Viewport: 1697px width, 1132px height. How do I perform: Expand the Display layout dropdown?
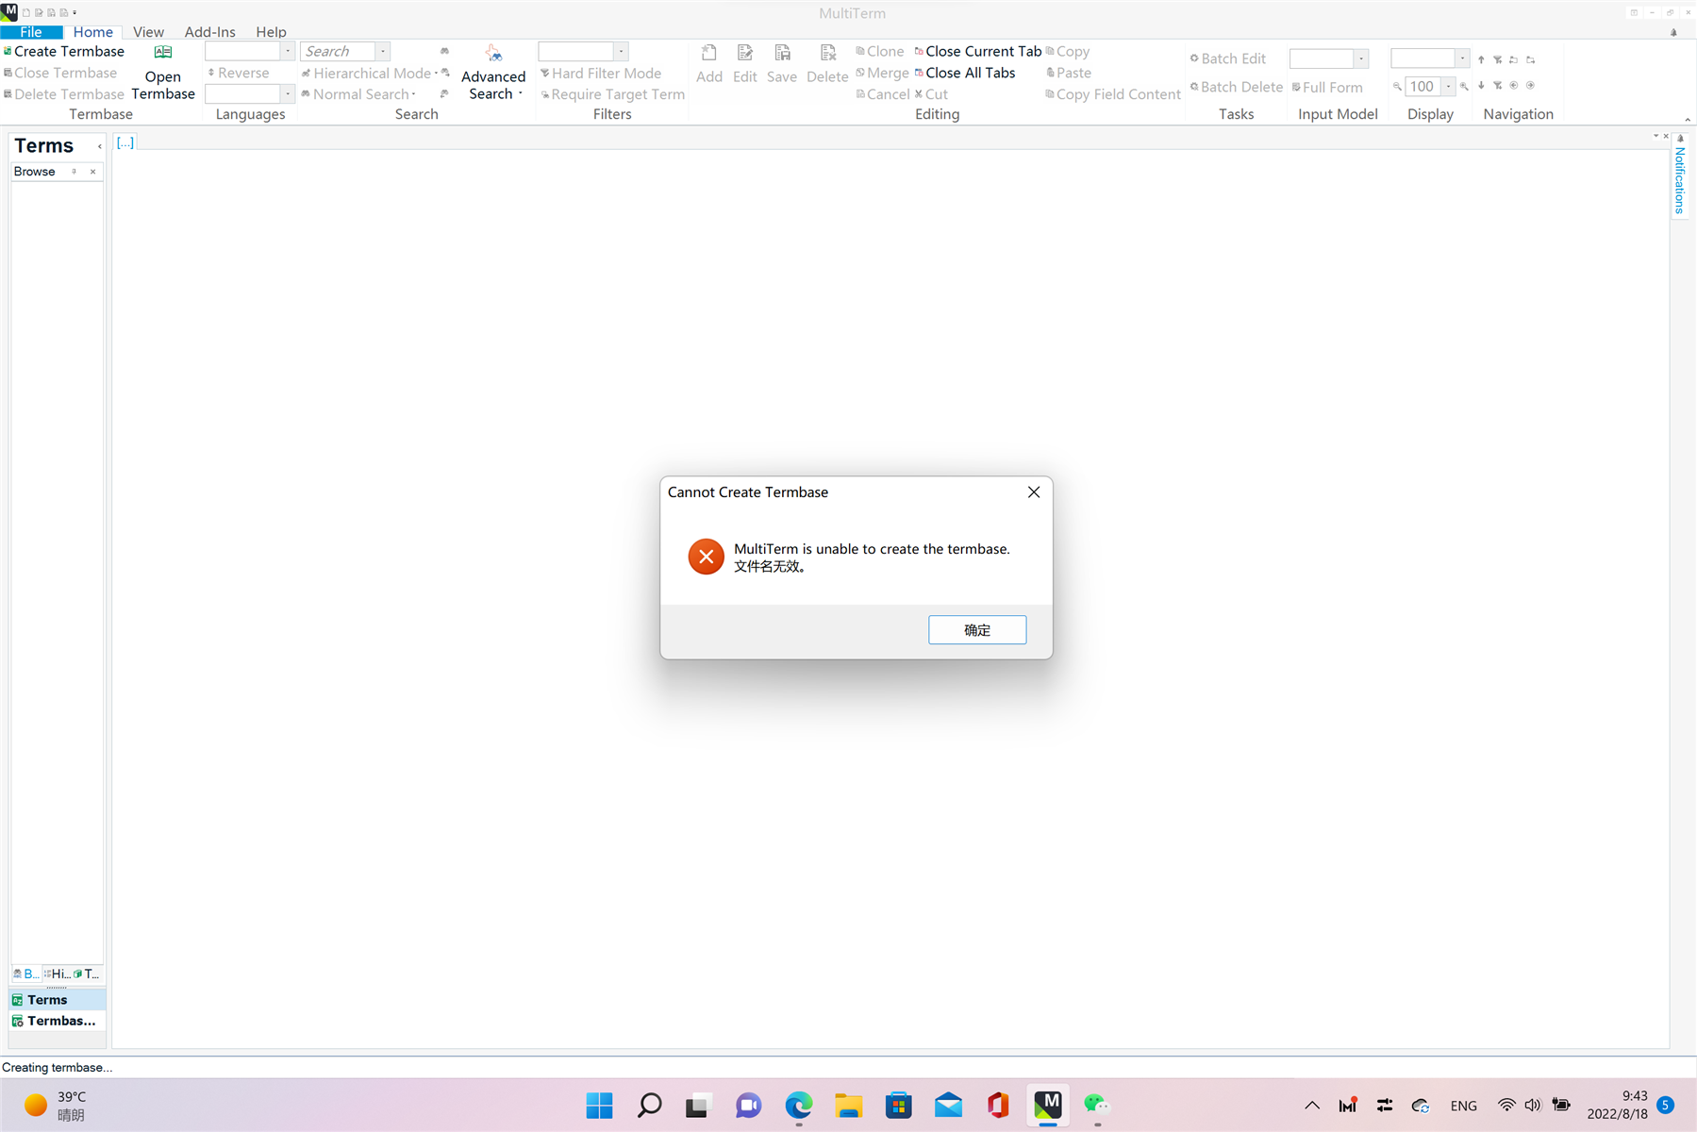1462,58
